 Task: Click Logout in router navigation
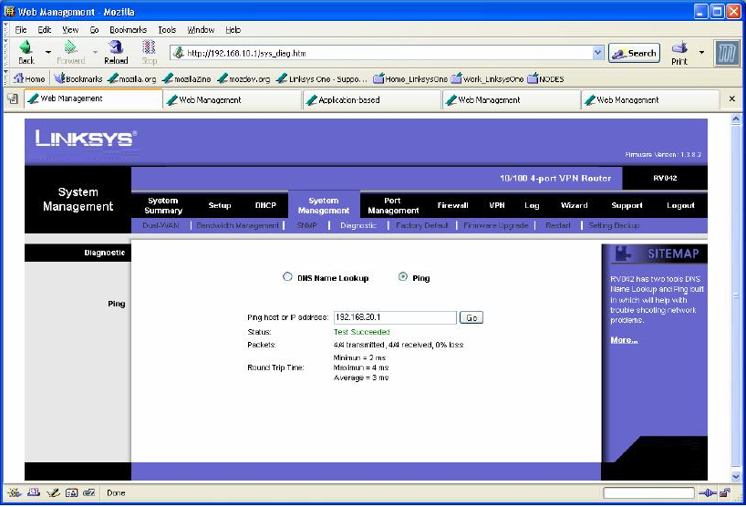pos(680,205)
